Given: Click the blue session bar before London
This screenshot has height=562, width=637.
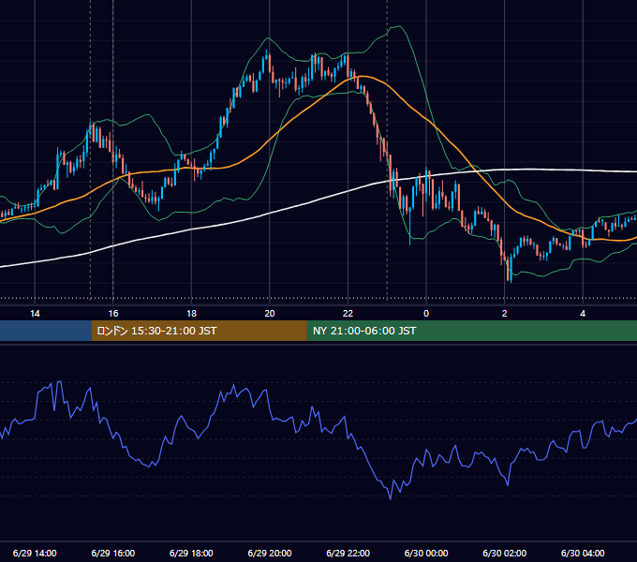Looking at the screenshot, I should [46, 331].
